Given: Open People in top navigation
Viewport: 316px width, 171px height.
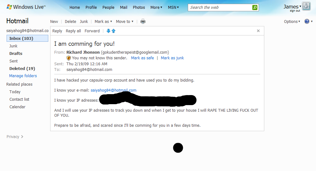Looking at the screenshot, I should pos(108,8).
